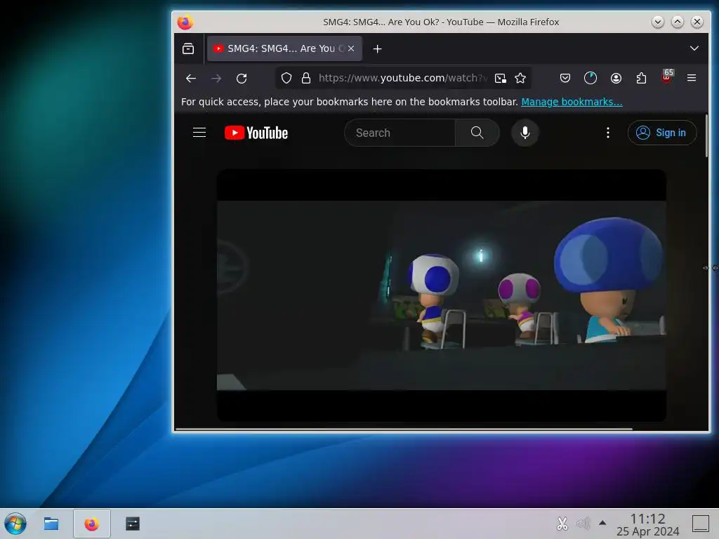
Task: Open a new tab with plus button
Action: tap(377, 48)
